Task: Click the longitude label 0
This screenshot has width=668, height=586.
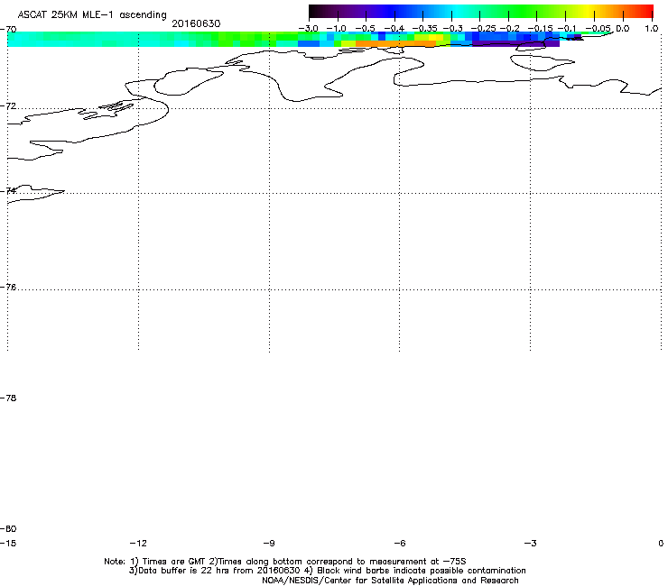Action: pos(661,543)
